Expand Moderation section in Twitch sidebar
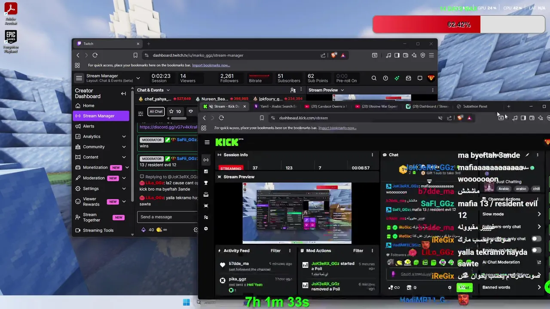550x309 pixels. click(124, 178)
